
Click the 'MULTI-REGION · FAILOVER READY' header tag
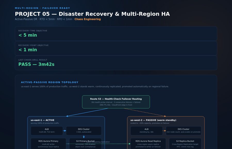point(43,8)
